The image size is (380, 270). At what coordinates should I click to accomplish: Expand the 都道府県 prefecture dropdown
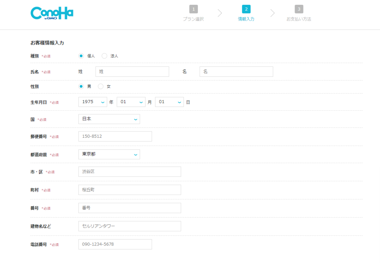[109, 154]
